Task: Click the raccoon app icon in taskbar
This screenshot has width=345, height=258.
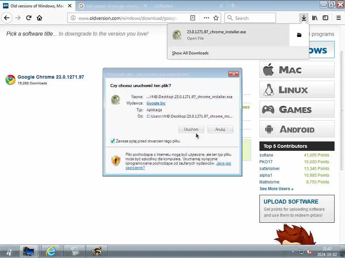Action: point(97,251)
